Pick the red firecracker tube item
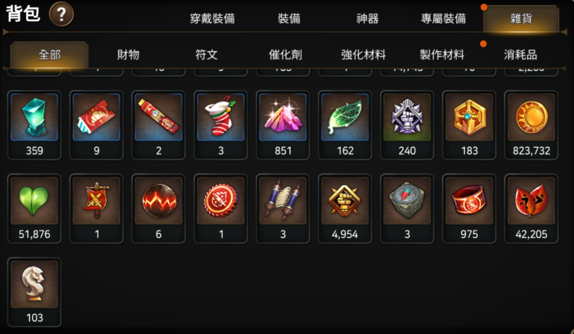This screenshot has height=334, width=574. point(159,125)
